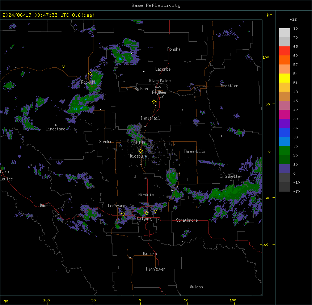
Task: Pick the green 20-30 dBZ legend swatch
Action: pyautogui.click(x=284, y=151)
